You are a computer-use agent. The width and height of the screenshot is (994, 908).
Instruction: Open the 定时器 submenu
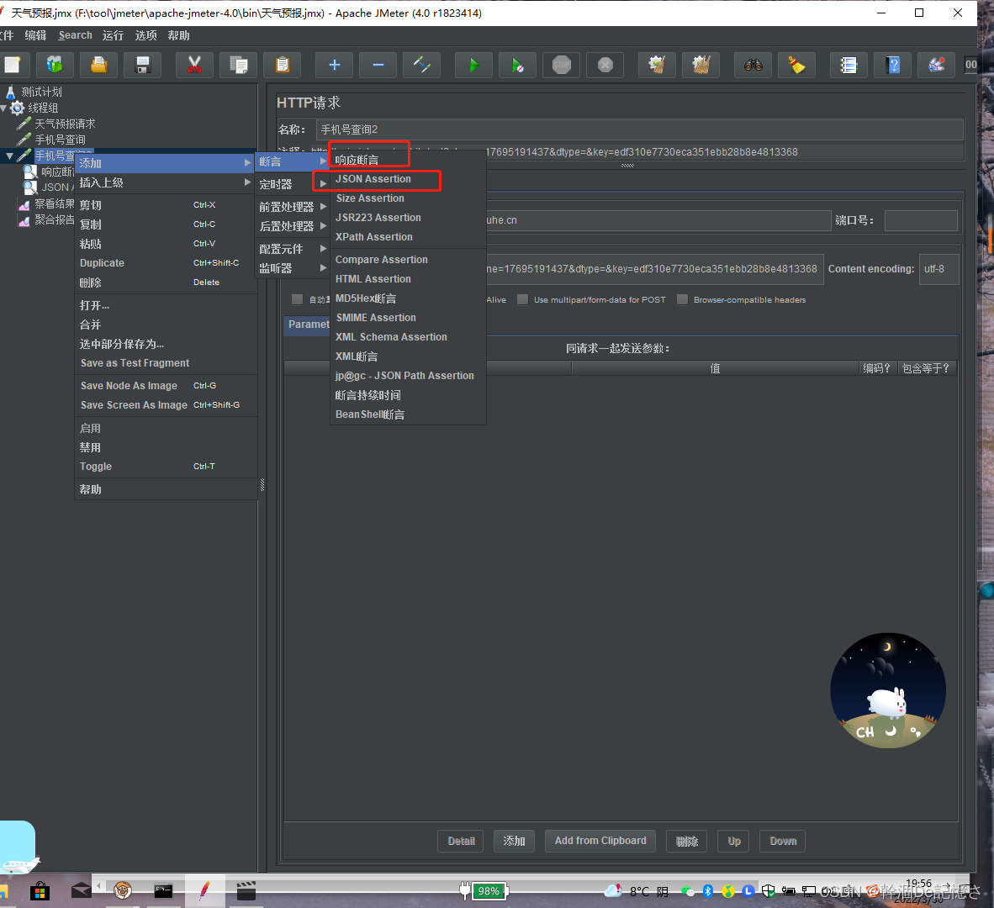click(292, 184)
